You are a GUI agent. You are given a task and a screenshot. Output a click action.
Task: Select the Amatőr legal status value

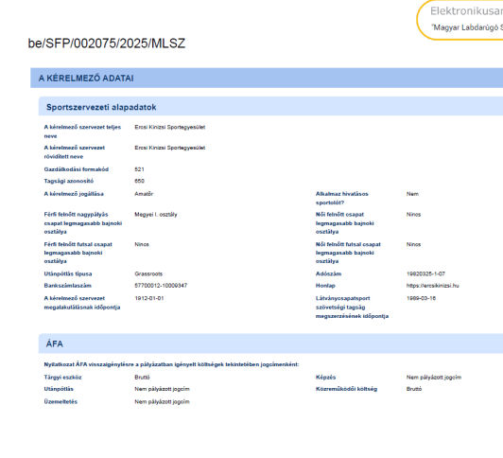click(x=144, y=194)
